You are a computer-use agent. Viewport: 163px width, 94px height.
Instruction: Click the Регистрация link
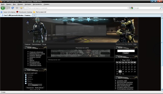36,44
